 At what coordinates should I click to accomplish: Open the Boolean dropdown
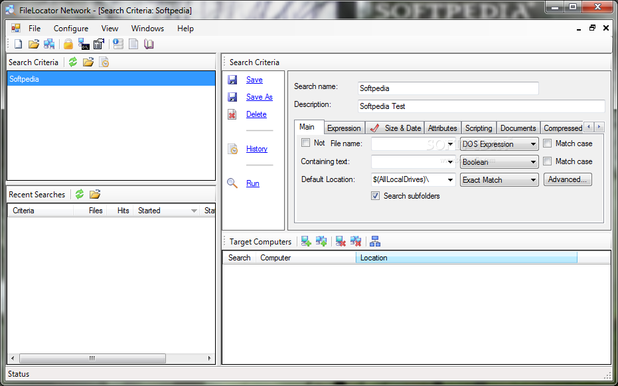pos(499,161)
